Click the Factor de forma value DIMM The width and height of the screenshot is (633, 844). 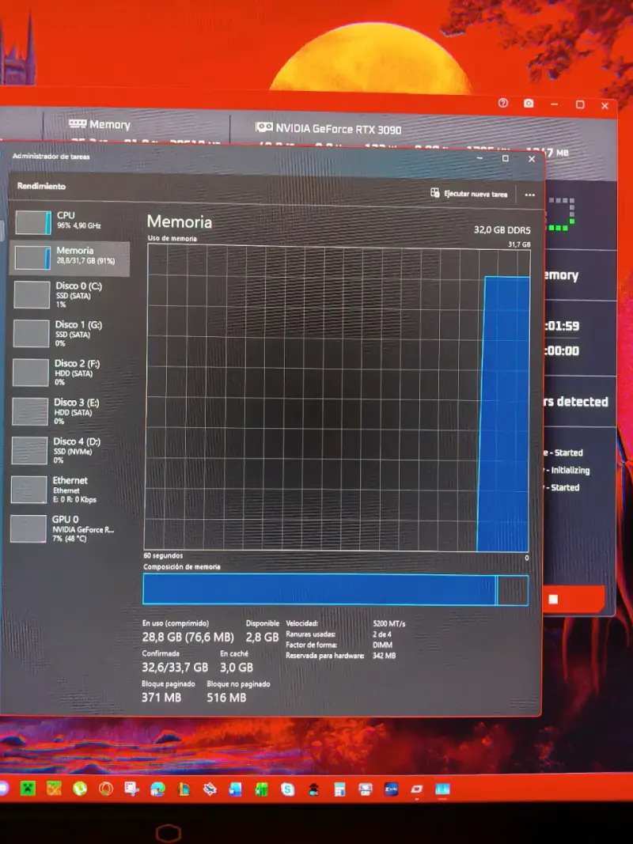click(x=382, y=645)
